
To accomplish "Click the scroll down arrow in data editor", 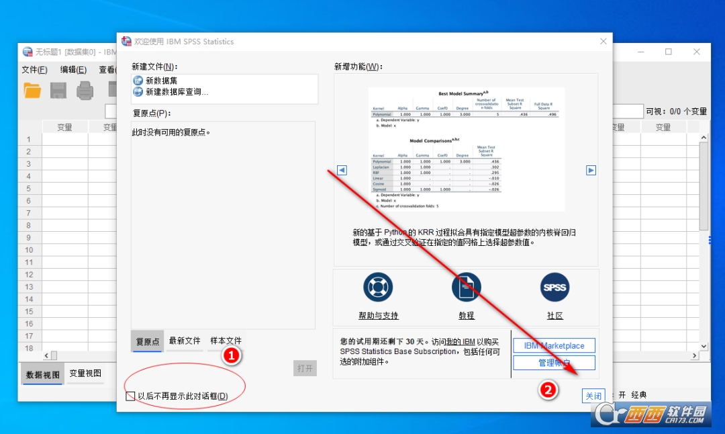I will pyautogui.click(x=704, y=346).
